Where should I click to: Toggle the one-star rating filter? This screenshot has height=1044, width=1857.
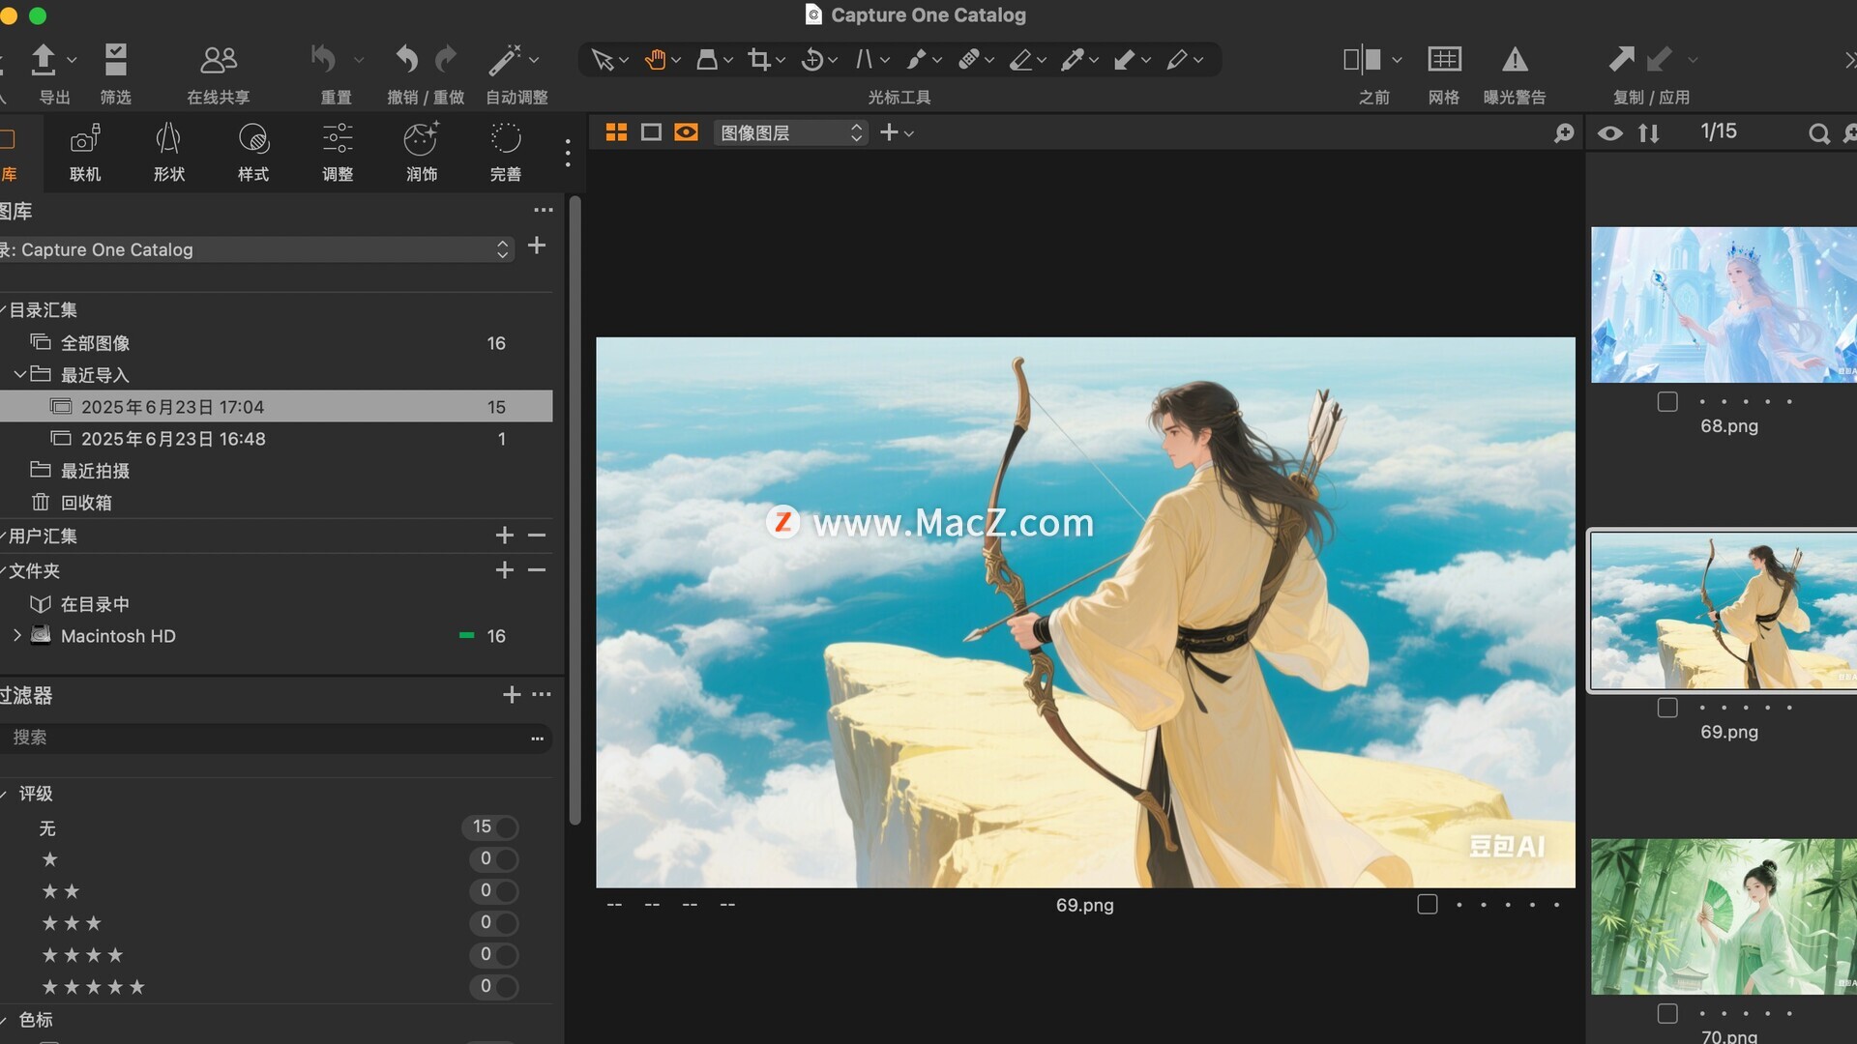coord(493,859)
